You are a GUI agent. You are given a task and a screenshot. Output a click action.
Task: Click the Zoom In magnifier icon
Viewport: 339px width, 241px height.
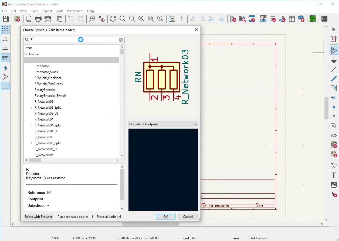[x=123, y=19]
